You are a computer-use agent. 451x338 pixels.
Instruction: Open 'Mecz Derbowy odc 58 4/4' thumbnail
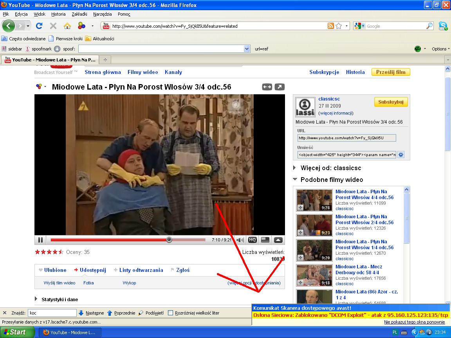pos(314,275)
